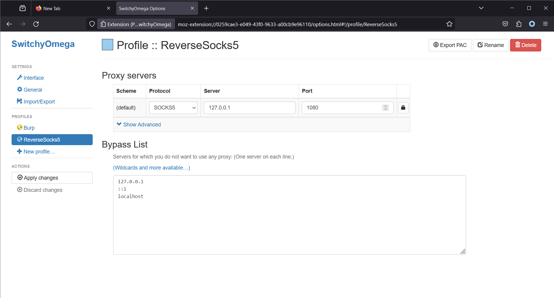Close the New Tab tab

(108, 8)
